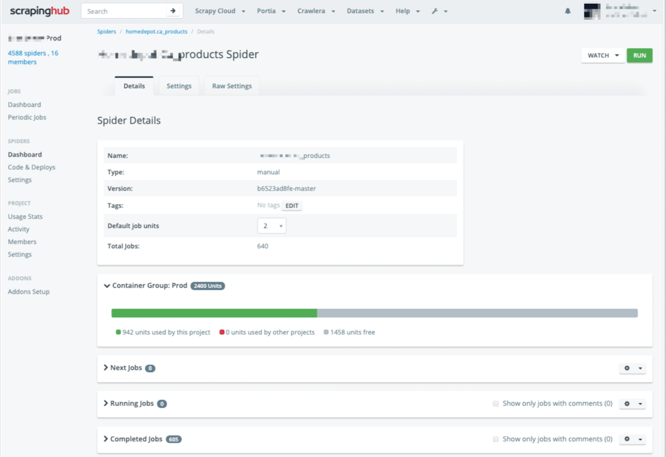Open the dropdown caret beside Running Jobs gear
666x457 pixels.
tap(640, 404)
